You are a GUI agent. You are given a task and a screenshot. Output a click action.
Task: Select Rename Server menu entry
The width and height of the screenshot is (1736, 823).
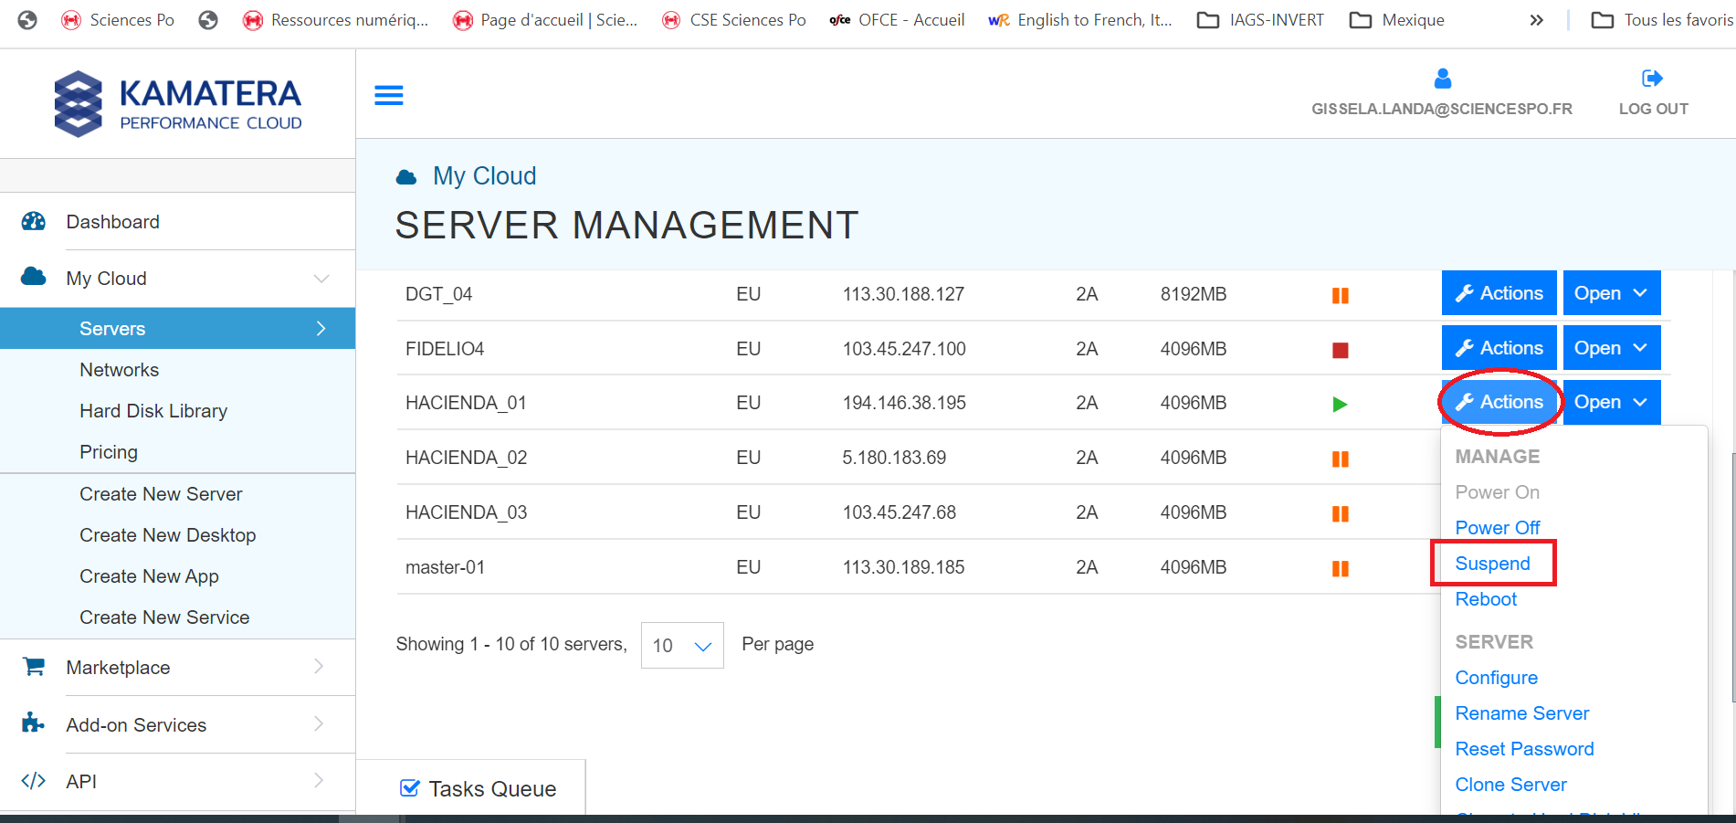1521,713
